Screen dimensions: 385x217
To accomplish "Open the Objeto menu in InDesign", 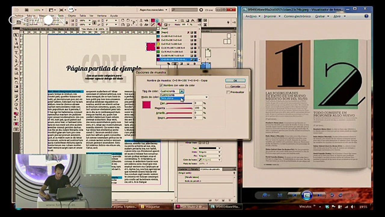I will [x=72, y=15].
